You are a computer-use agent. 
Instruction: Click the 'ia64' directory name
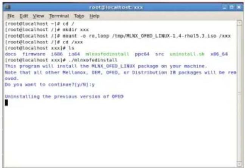[x=74, y=54]
